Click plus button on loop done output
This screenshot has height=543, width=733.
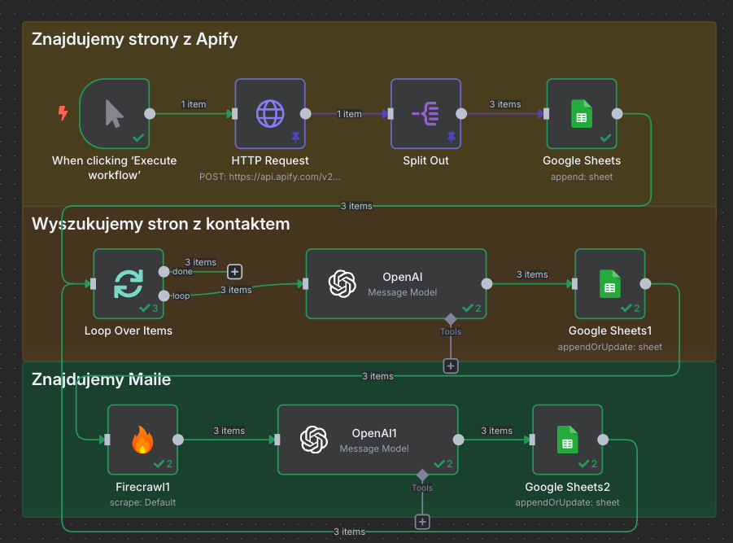coord(234,272)
